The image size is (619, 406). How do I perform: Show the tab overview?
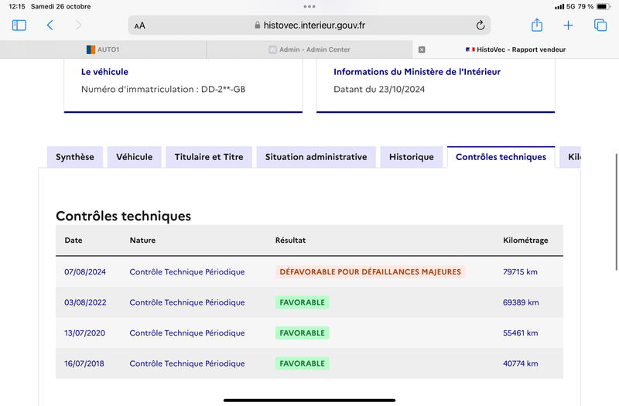pos(600,26)
